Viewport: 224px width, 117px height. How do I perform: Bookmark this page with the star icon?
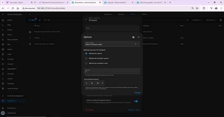(197, 8)
